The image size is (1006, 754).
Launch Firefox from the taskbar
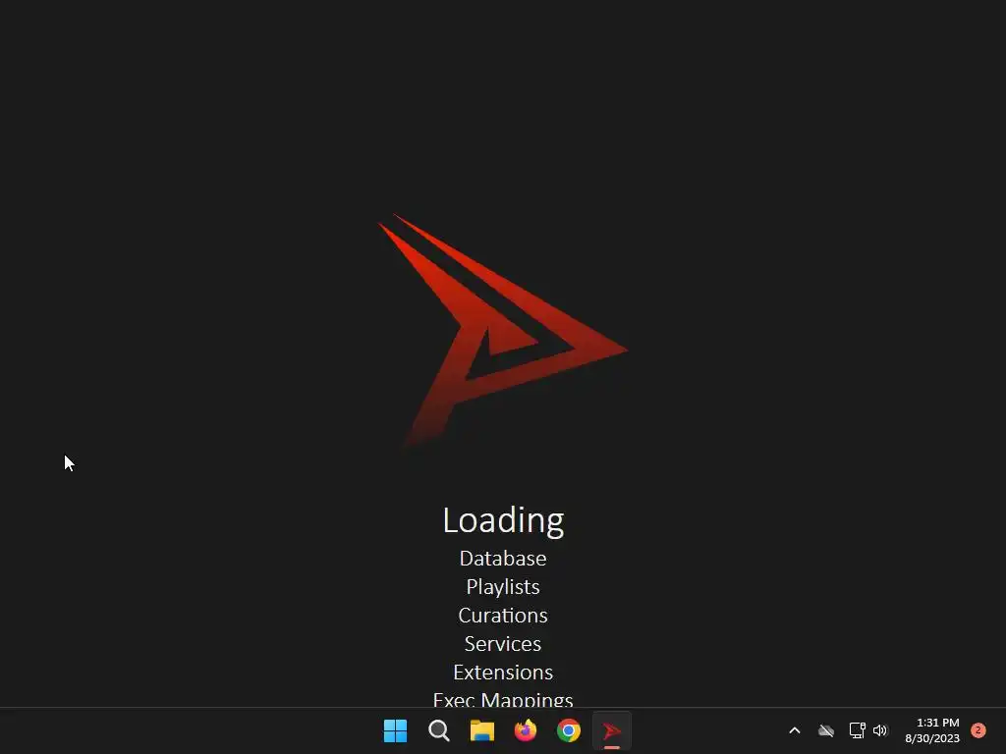tap(526, 730)
